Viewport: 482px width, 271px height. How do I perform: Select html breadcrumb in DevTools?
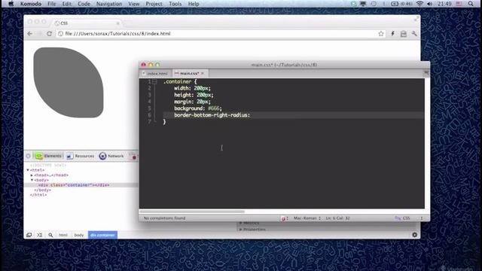pos(63,235)
